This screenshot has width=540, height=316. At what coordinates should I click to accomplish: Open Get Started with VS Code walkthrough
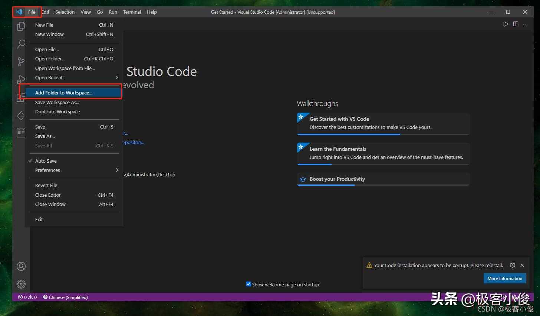point(383,124)
